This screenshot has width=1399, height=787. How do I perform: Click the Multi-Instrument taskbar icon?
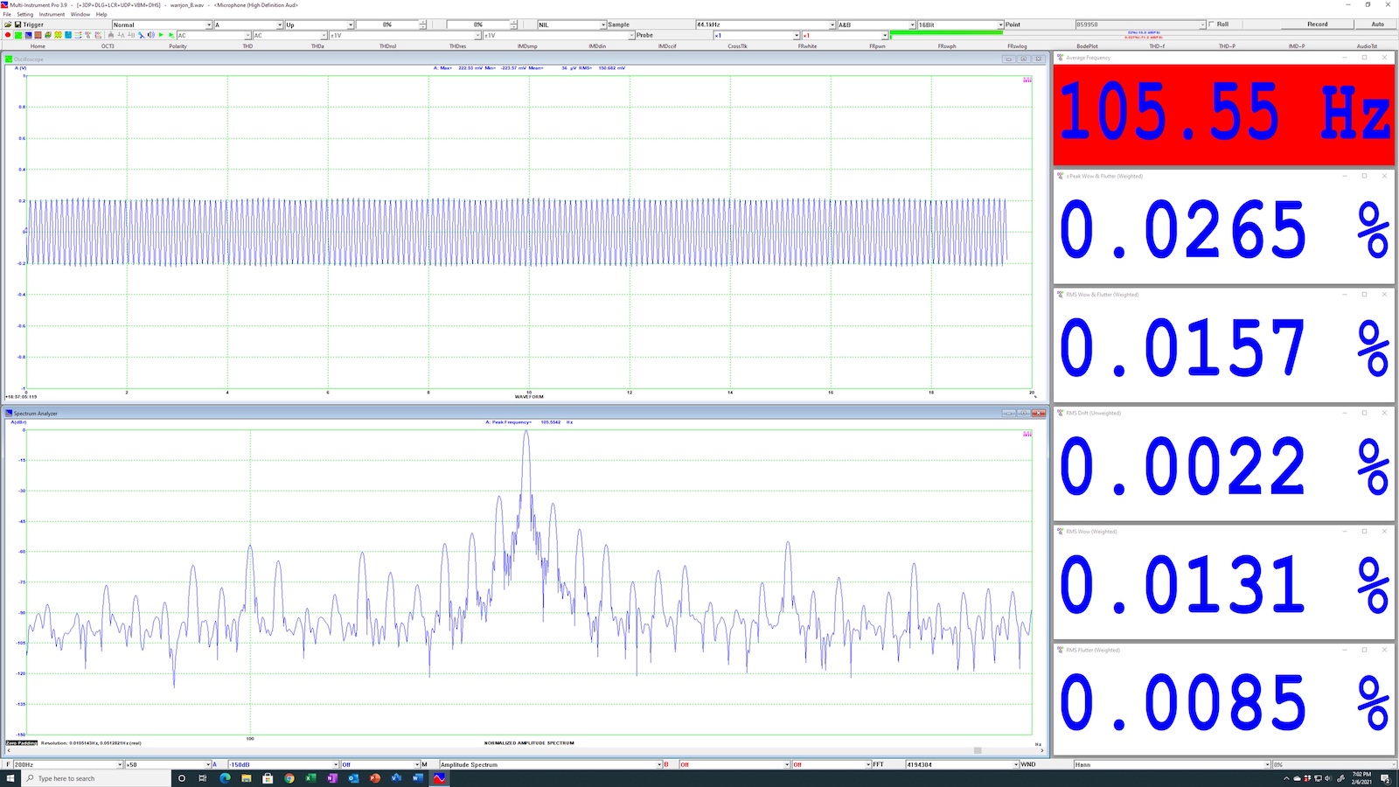coord(439,778)
